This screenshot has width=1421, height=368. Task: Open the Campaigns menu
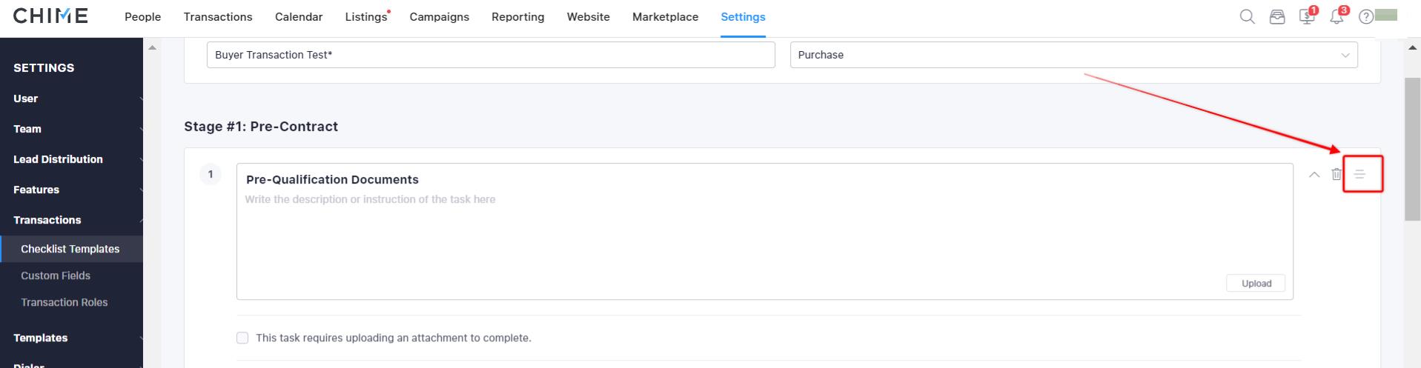[x=440, y=17]
